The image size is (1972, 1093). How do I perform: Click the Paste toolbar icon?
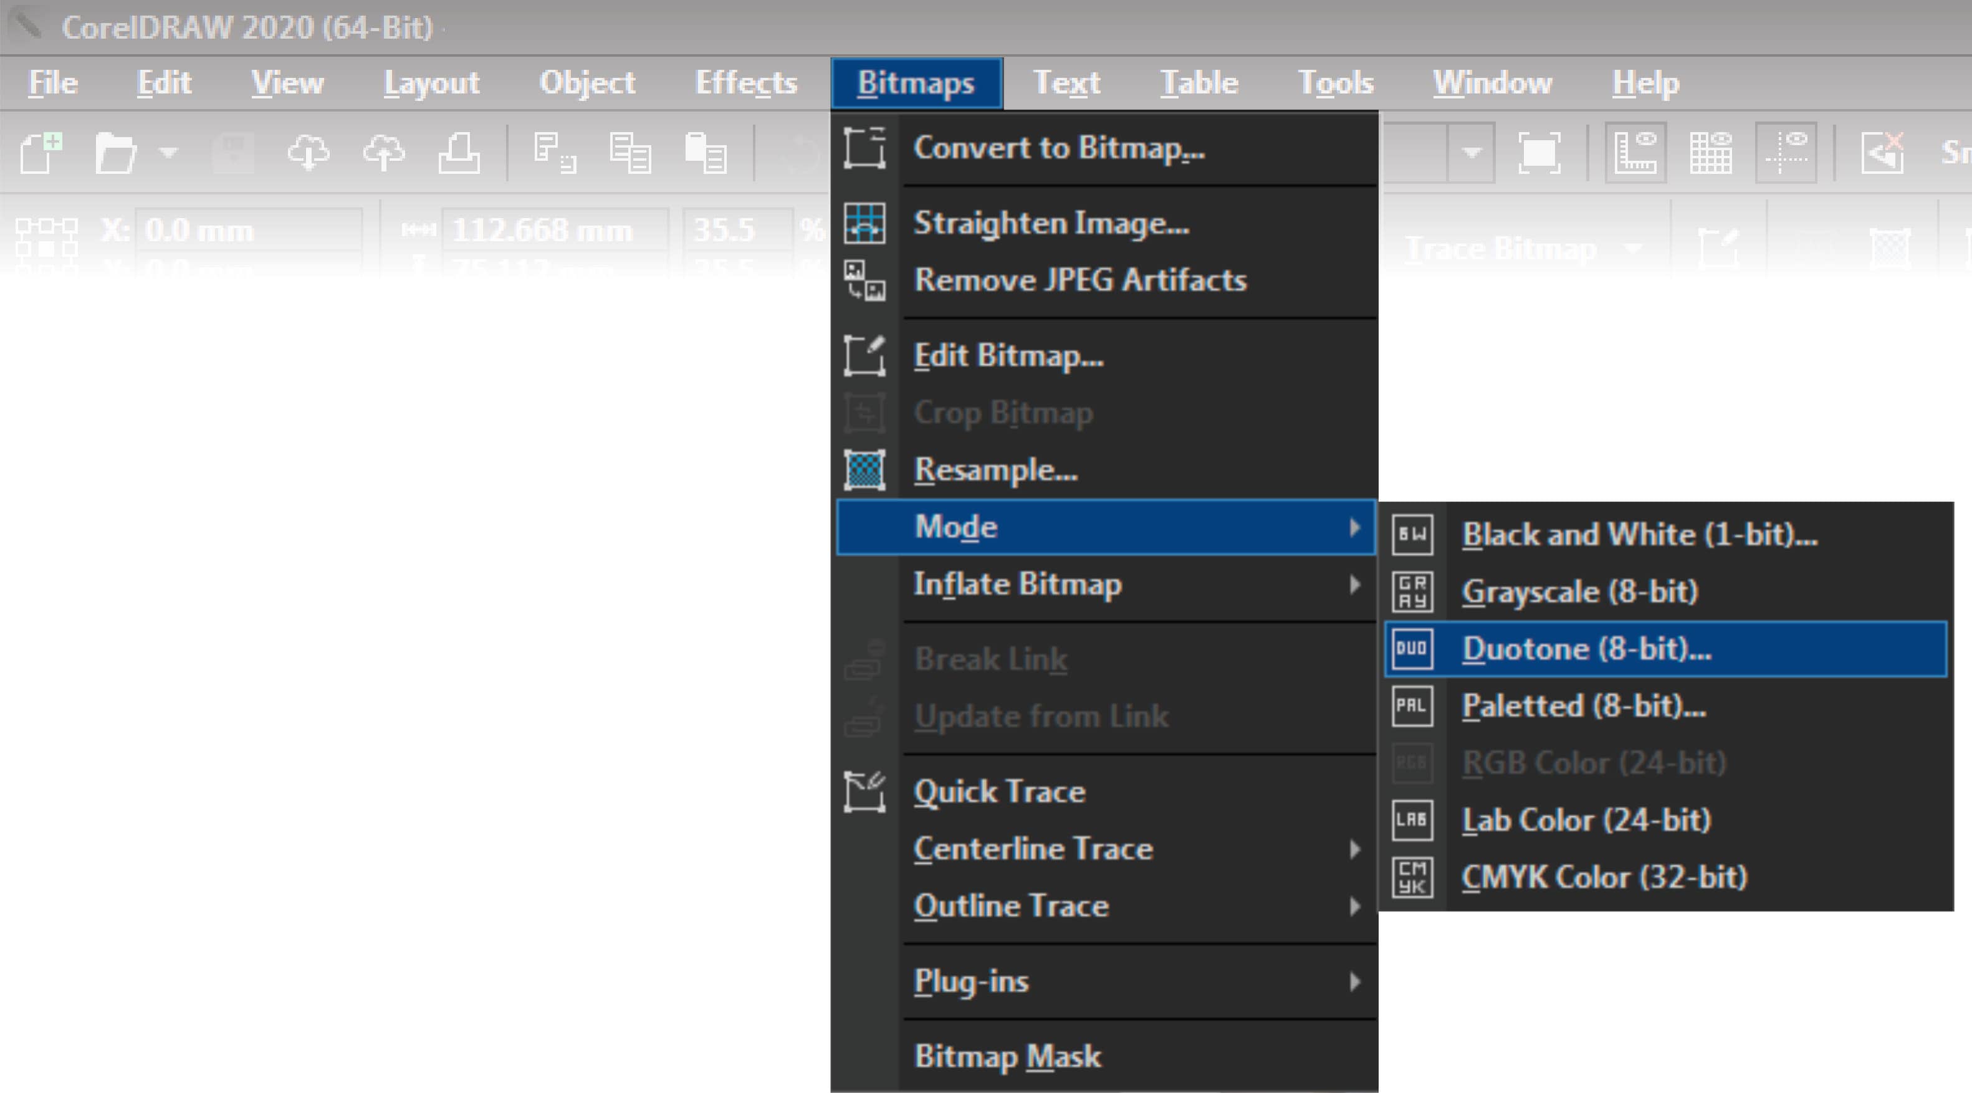706,153
